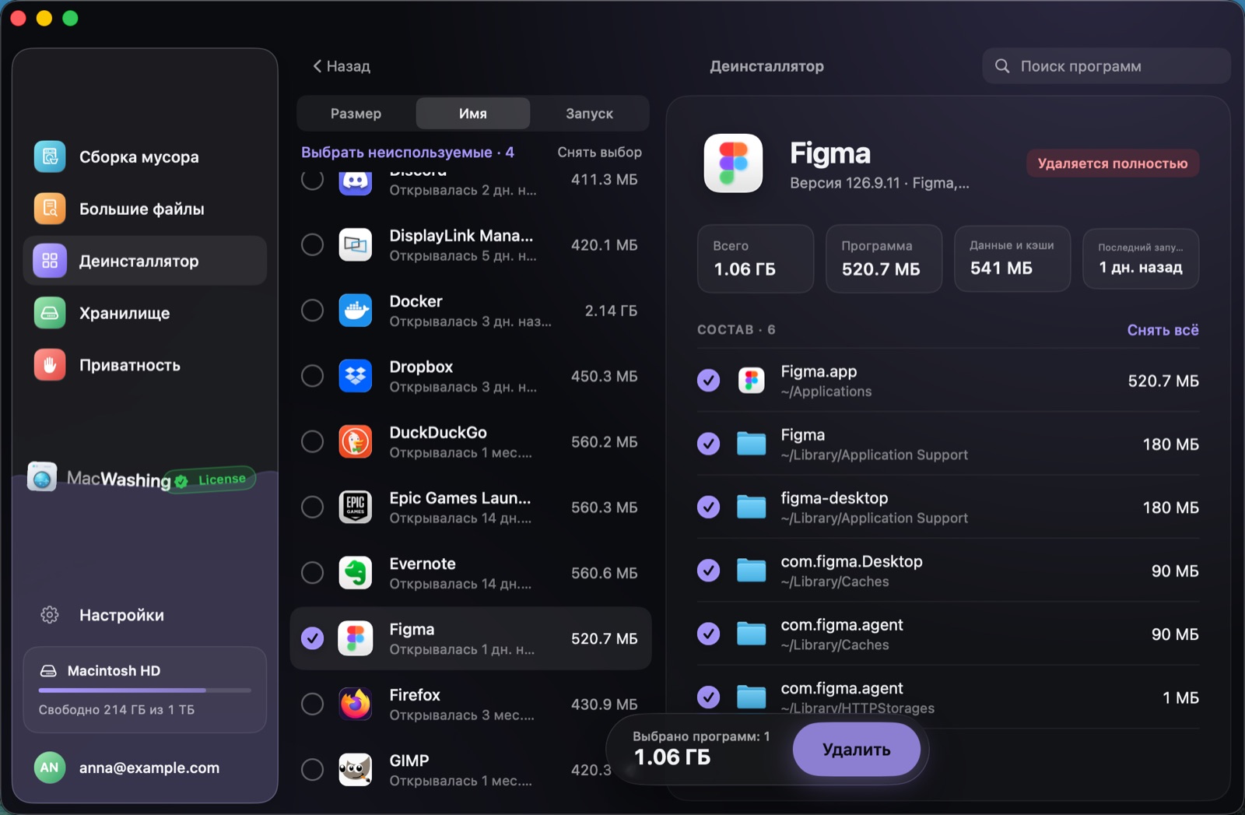This screenshot has height=815, width=1245.
Task: Click the AN user avatar
Action: pyautogui.click(x=49, y=768)
